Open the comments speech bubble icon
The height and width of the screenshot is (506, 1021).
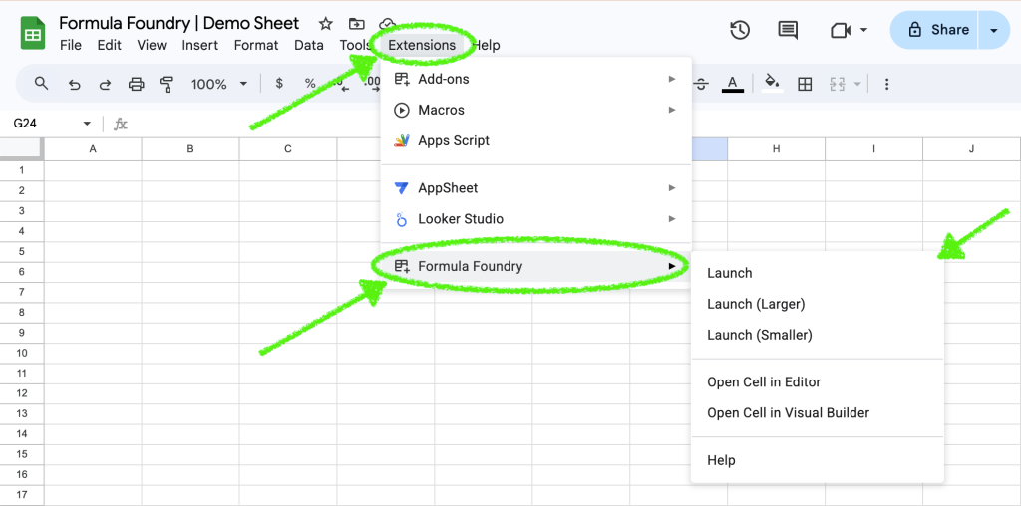pyautogui.click(x=788, y=30)
